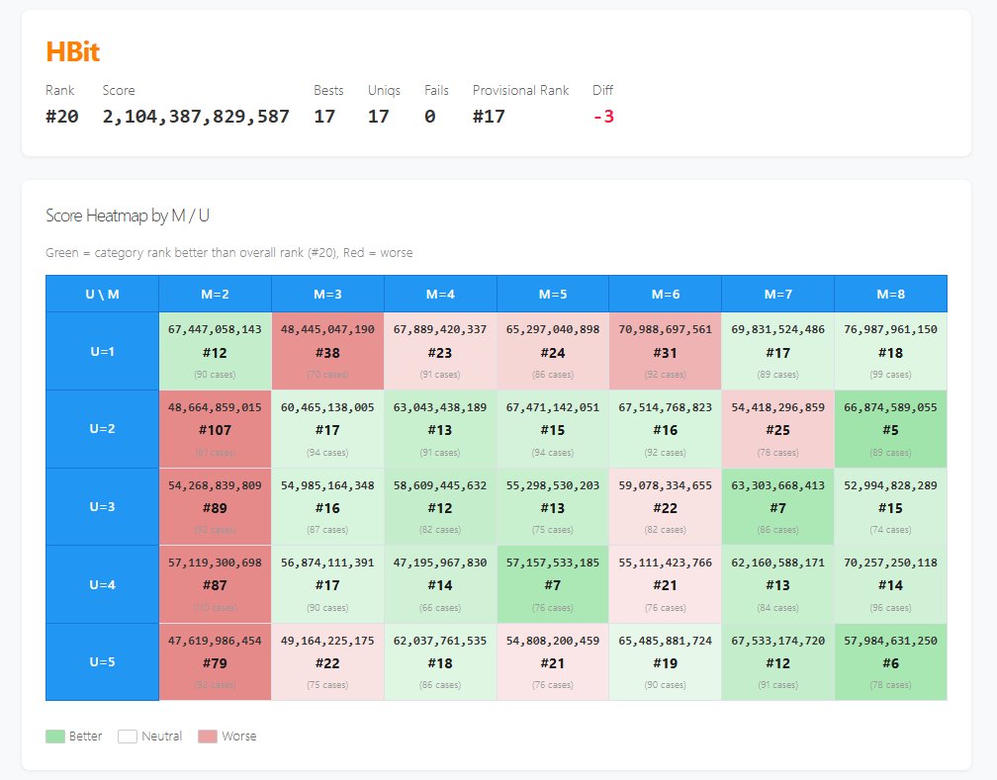Click the cell with score 55,298,530,203
Image resolution: width=997 pixels, height=780 pixels.
(x=553, y=506)
